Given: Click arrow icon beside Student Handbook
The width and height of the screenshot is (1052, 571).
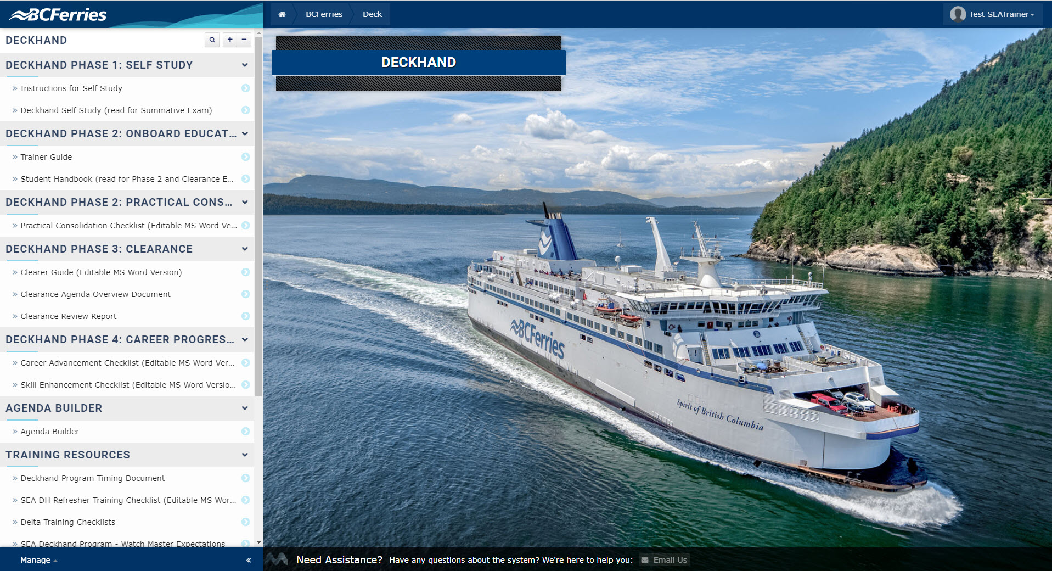Looking at the screenshot, I should click(x=246, y=179).
